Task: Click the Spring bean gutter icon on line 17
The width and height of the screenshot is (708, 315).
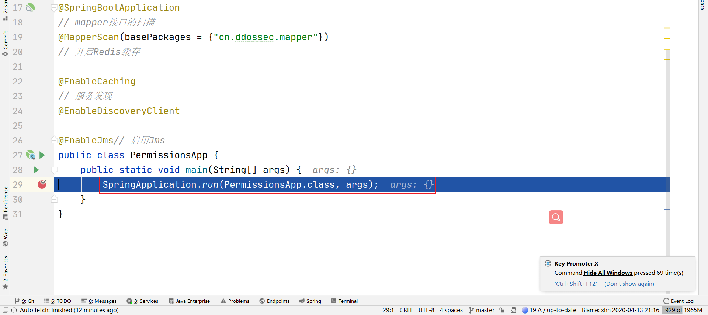Action: point(30,7)
